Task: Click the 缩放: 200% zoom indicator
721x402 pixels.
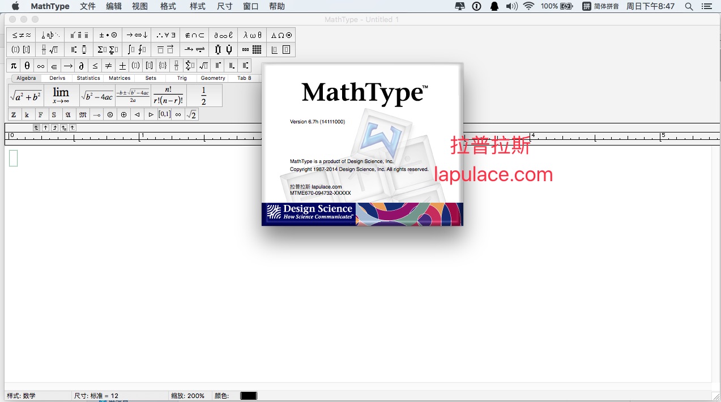Action: (x=187, y=396)
